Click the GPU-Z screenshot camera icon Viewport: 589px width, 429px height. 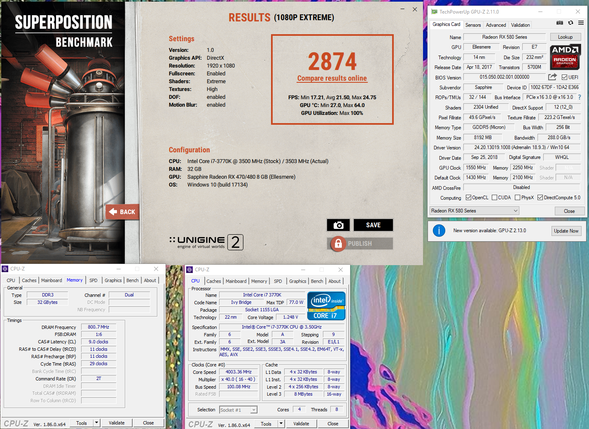pos(559,23)
